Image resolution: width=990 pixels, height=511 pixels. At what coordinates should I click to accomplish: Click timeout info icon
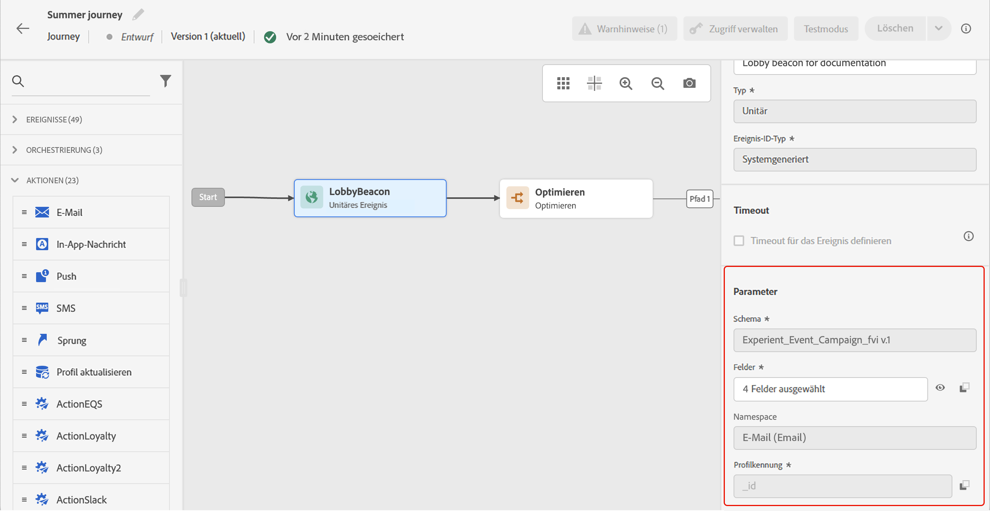(x=968, y=236)
